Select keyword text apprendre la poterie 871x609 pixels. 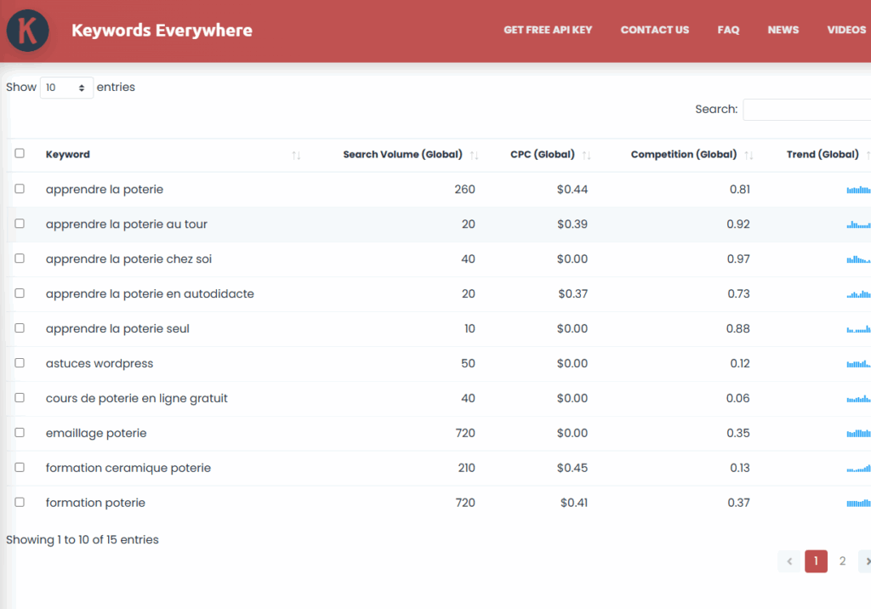105,190
